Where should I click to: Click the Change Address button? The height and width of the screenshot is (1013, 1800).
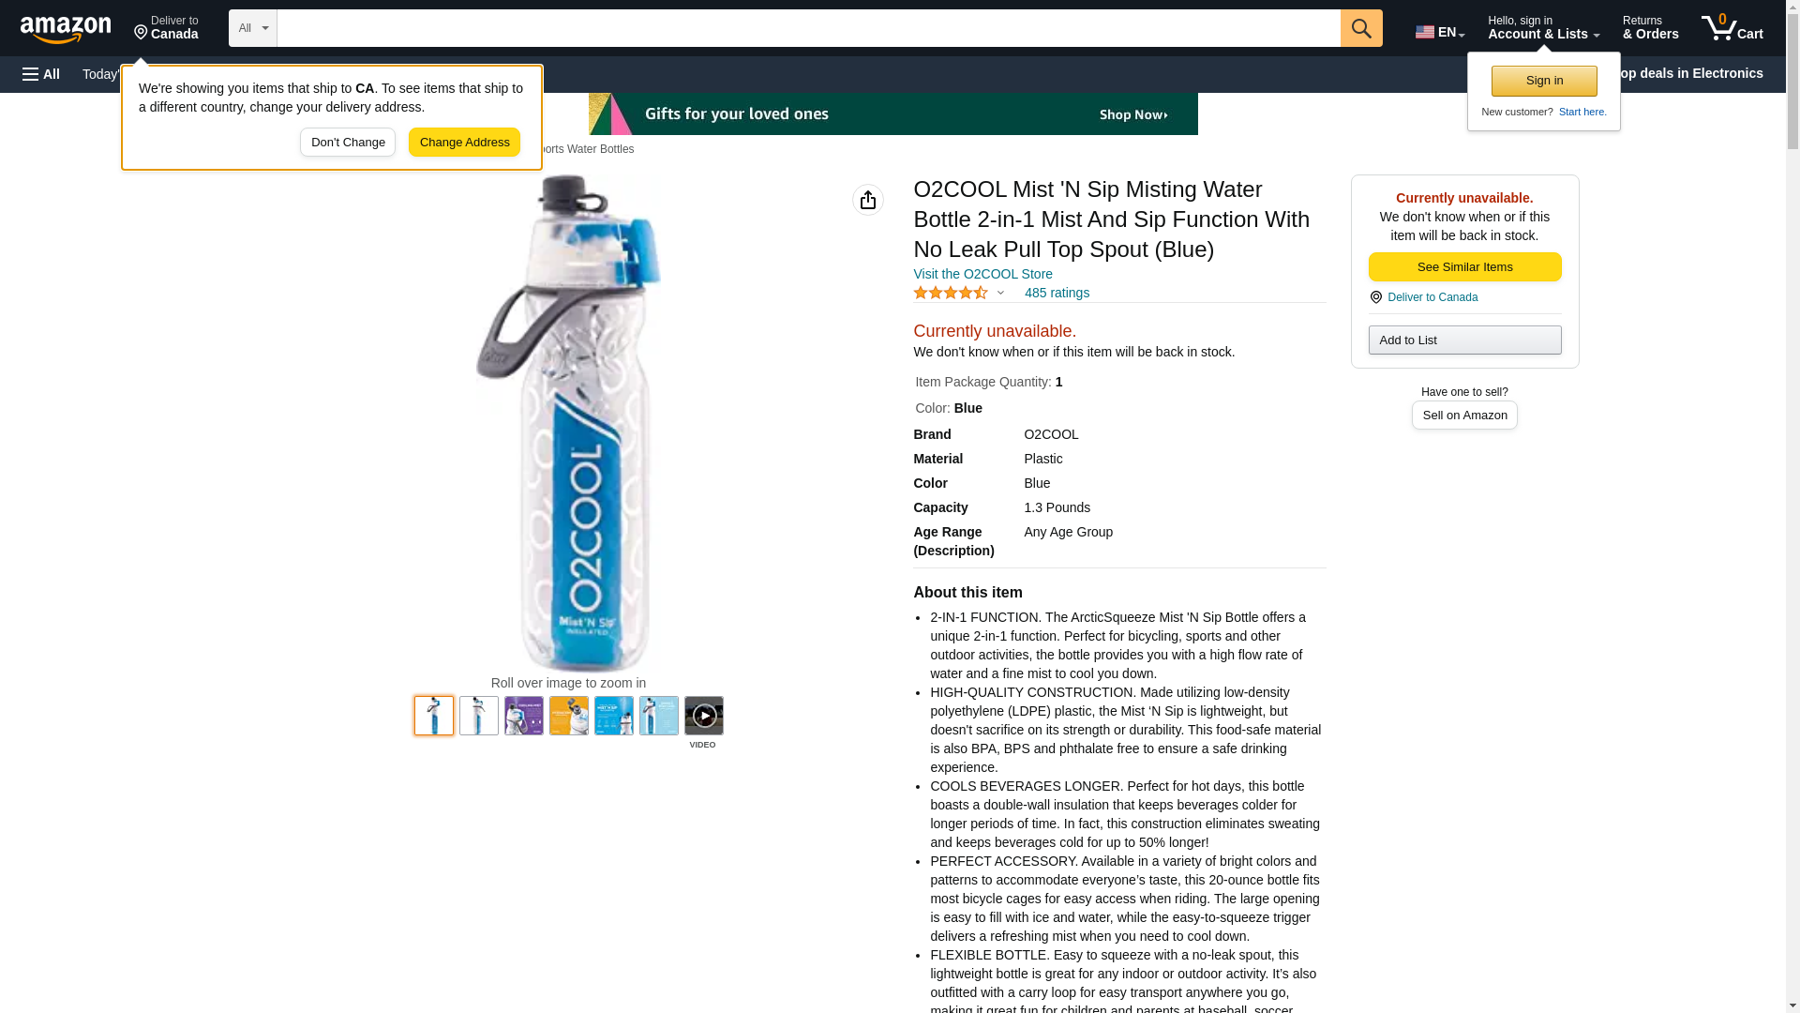pyautogui.click(x=464, y=143)
